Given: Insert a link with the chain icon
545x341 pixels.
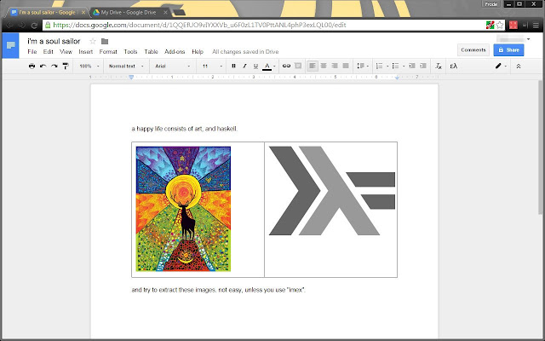Looking at the screenshot, I should [x=286, y=66].
